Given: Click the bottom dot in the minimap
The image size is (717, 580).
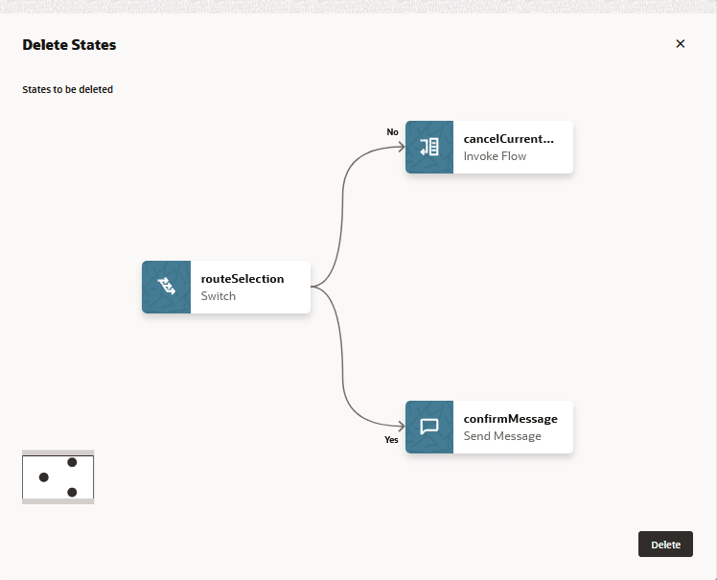Looking at the screenshot, I should click(72, 493).
